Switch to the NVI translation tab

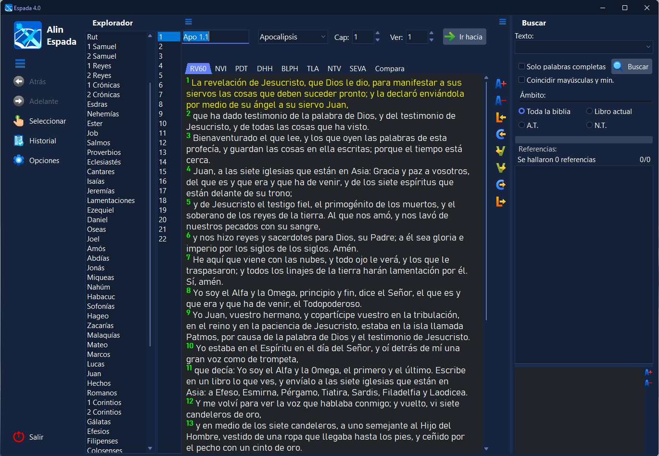click(x=221, y=68)
